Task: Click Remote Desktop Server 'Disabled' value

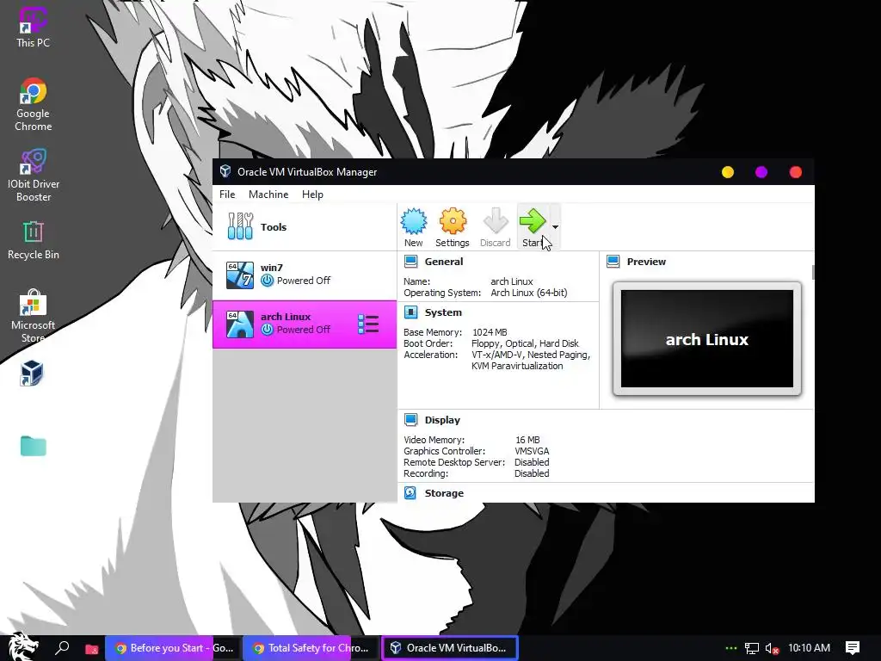Action: coord(532,462)
